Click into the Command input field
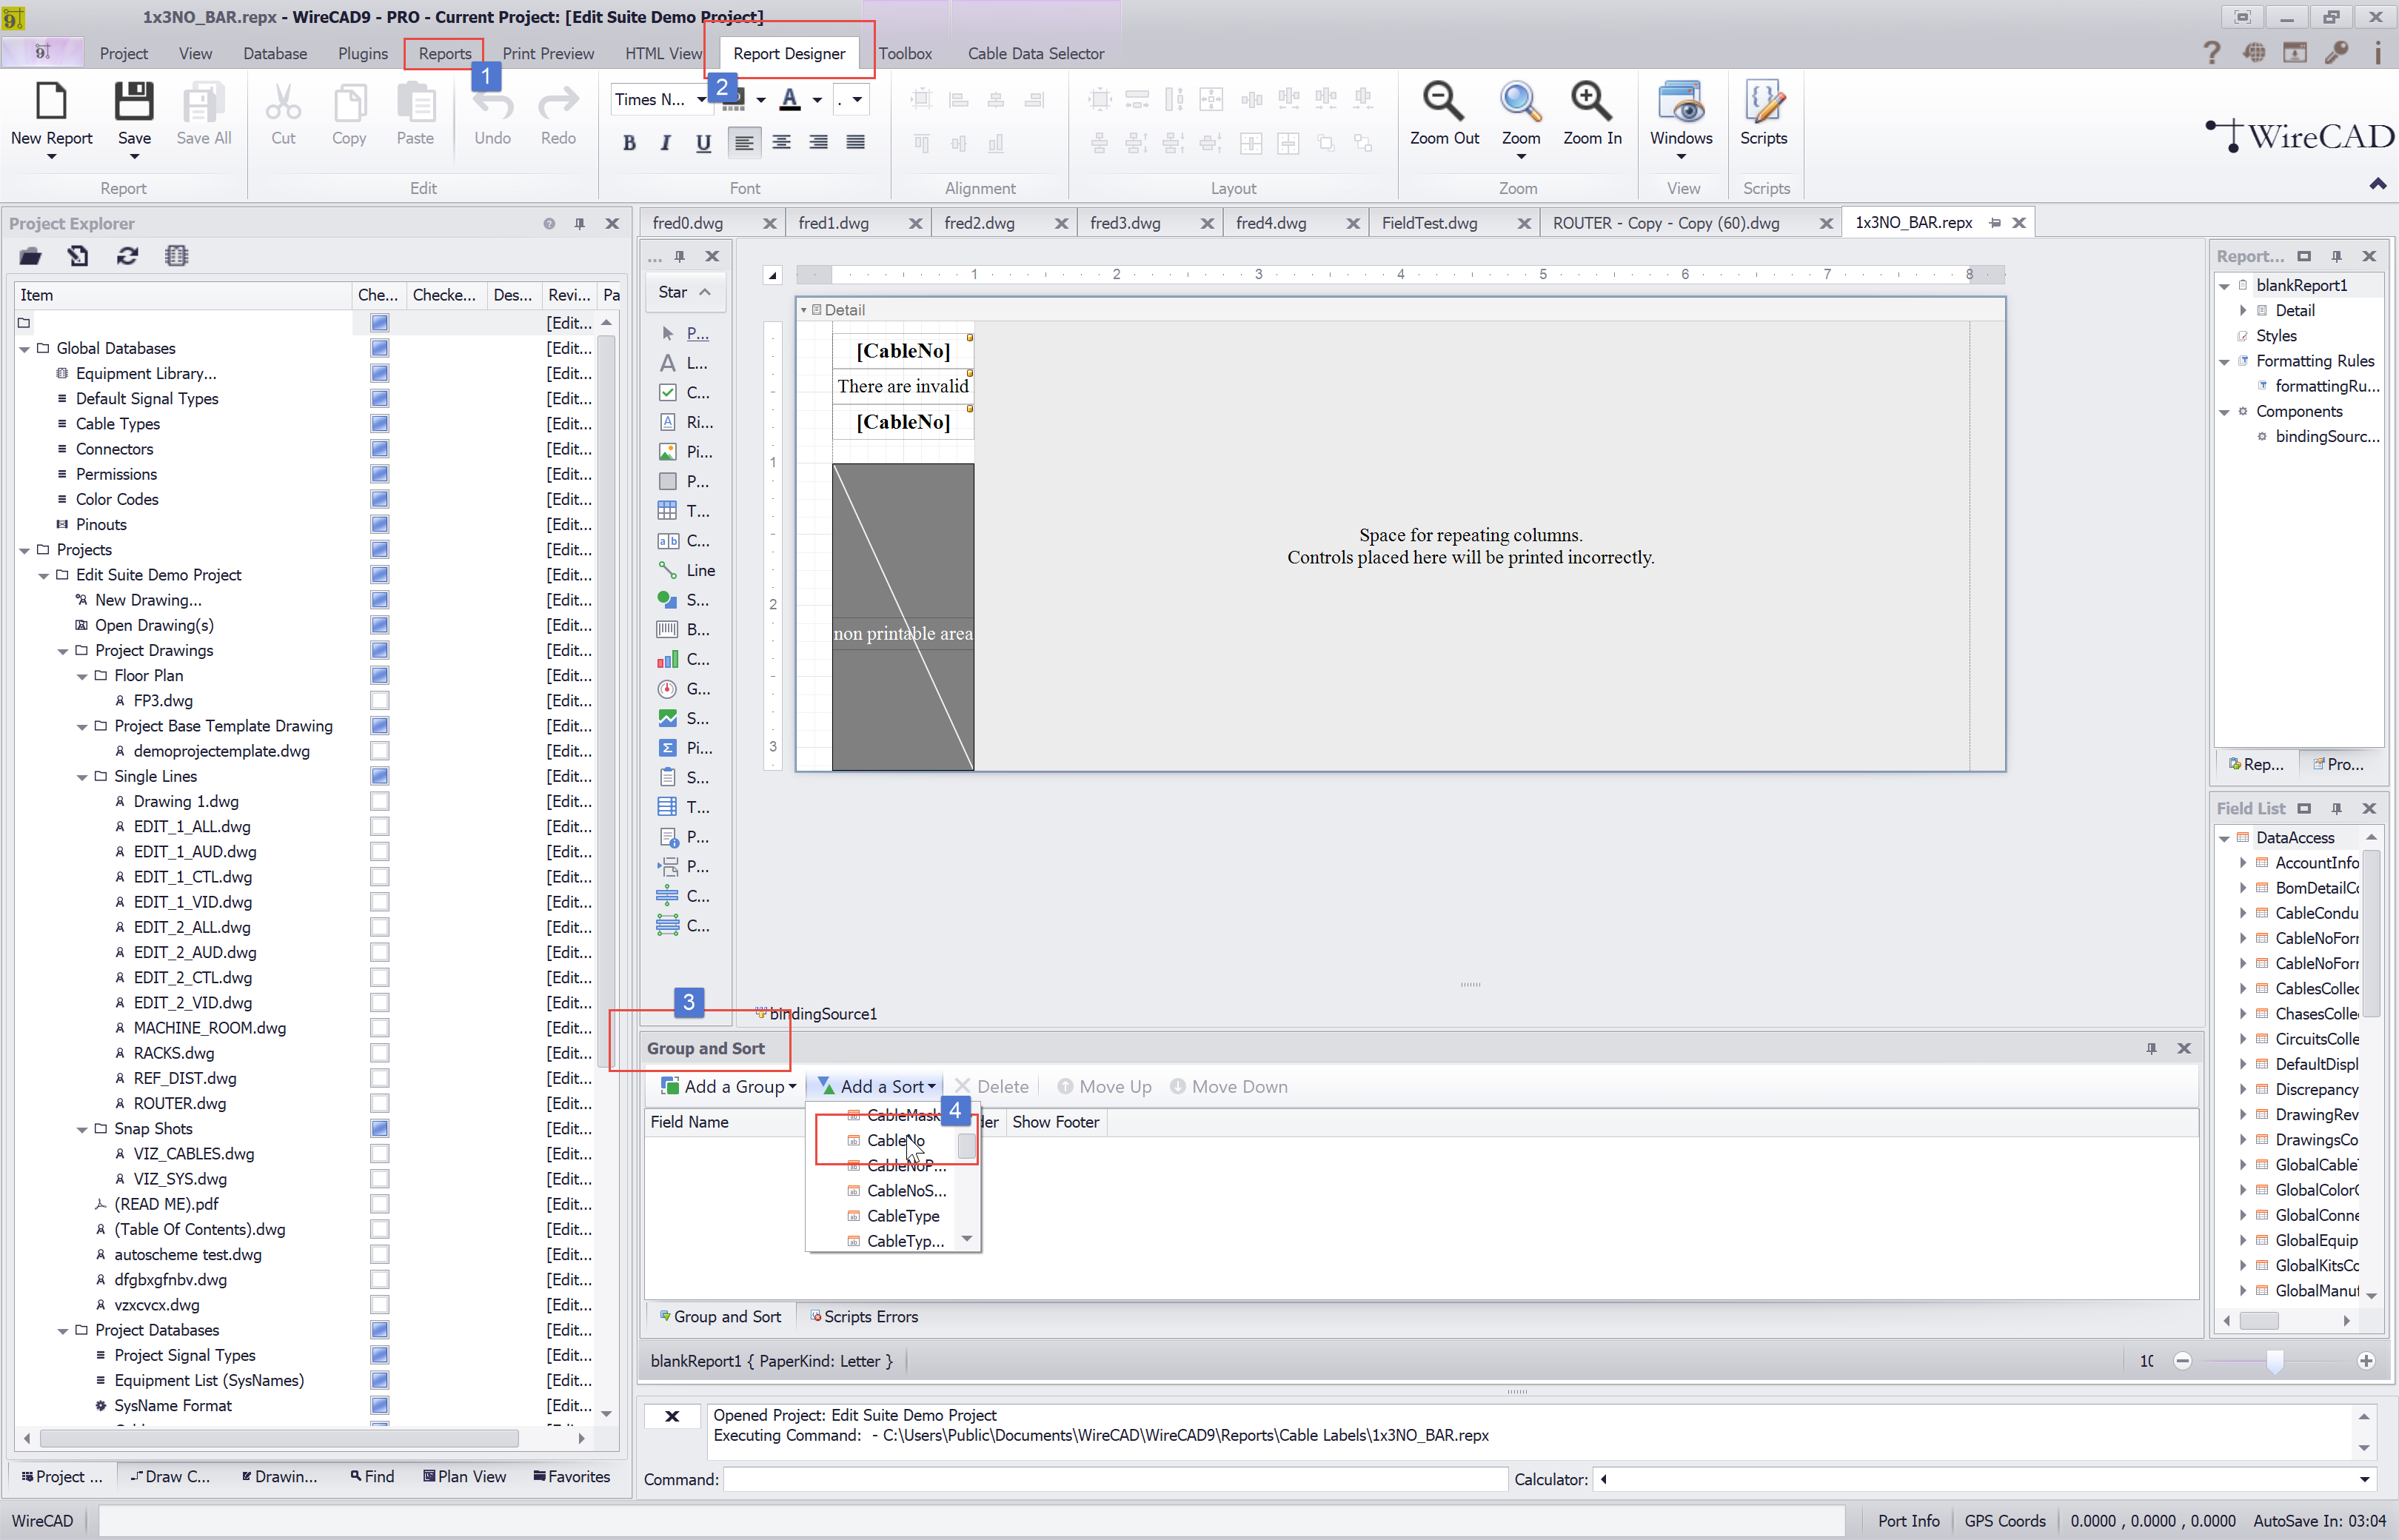This screenshot has height=1540, width=2399. click(1115, 1479)
